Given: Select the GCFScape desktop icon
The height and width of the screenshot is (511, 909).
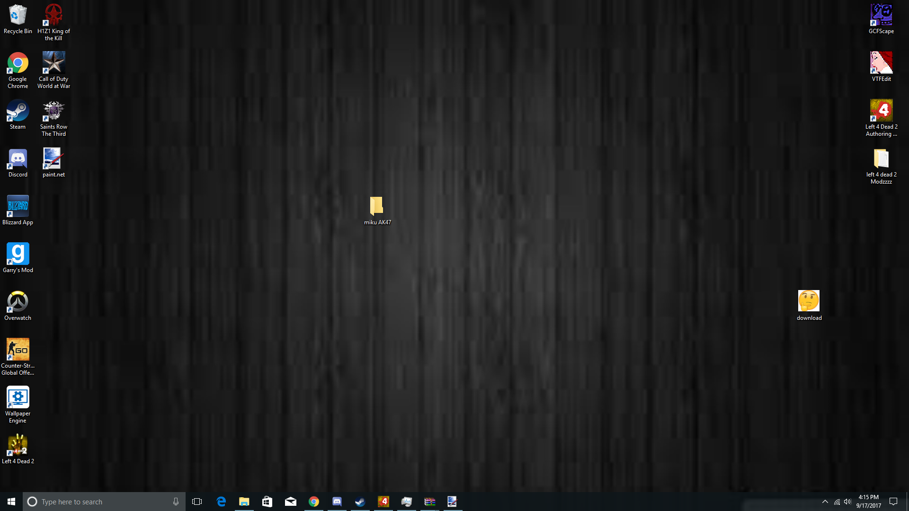Looking at the screenshot, I should pyautogui.click(x=881, y=16).
